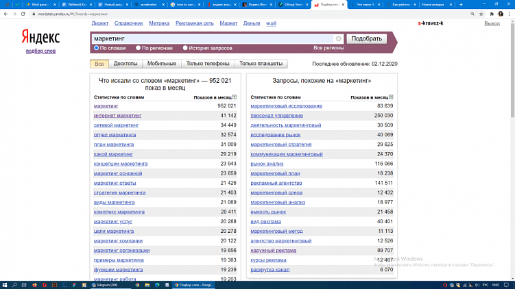The width and height of the screenshot is (515, 289).
Task: Open the browser extensions puzzle icon
Action: point(492,14)
